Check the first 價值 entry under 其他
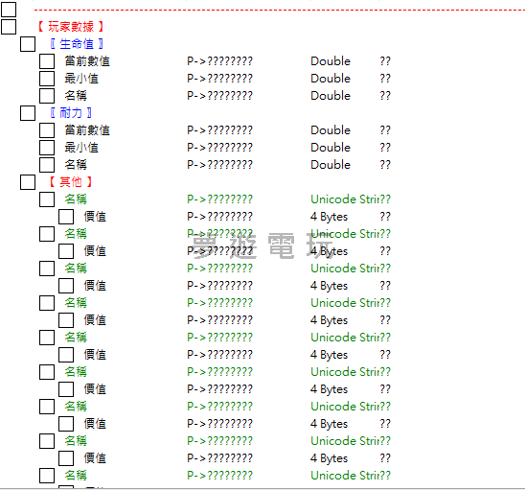525x491 pixels. click(66, 217)
